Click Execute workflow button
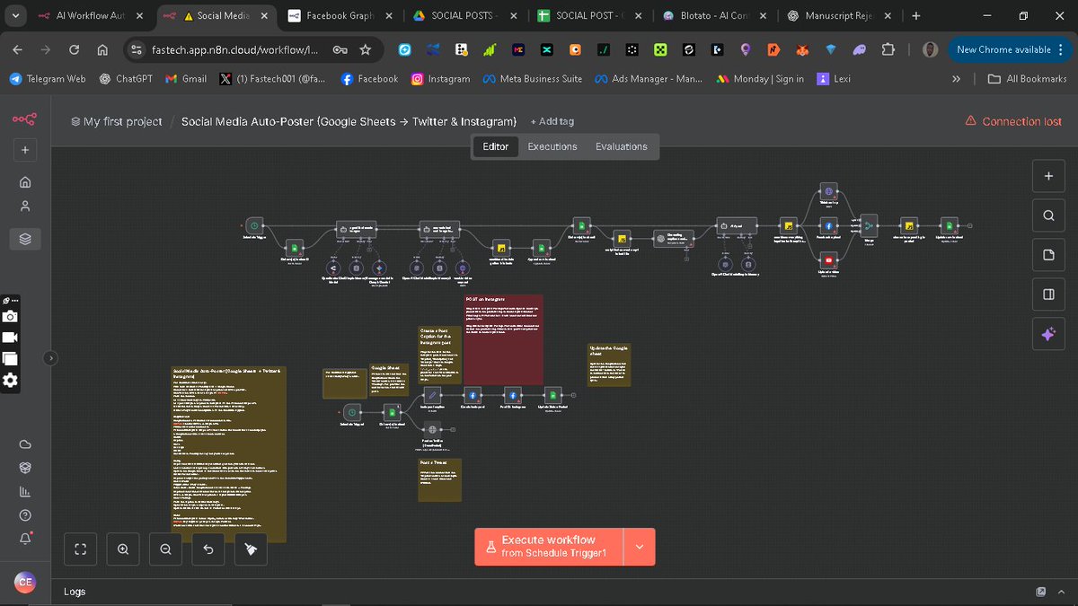This screenshot has height=606, width=1078. pos(550,547)
